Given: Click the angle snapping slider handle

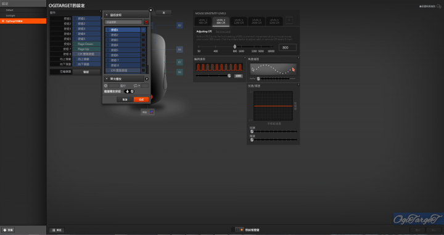Looking at the screenshot, I should coord(258,79).
